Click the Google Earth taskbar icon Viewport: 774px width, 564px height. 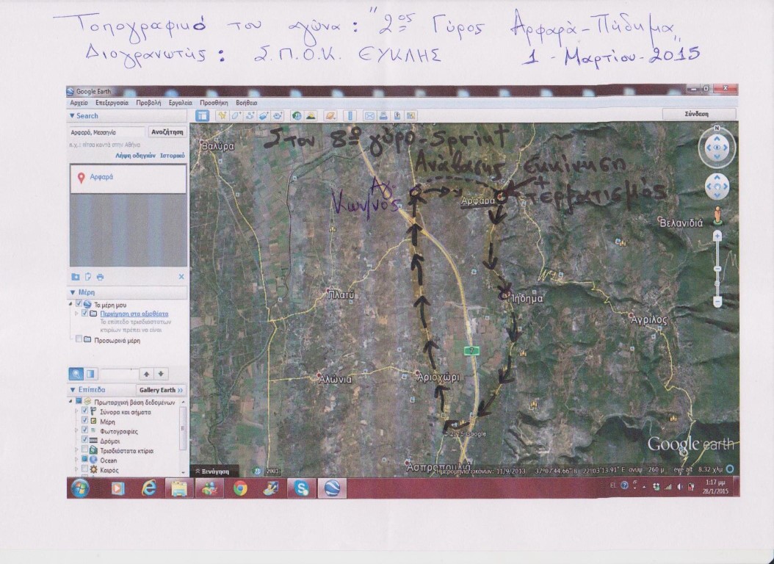[332, 488]
